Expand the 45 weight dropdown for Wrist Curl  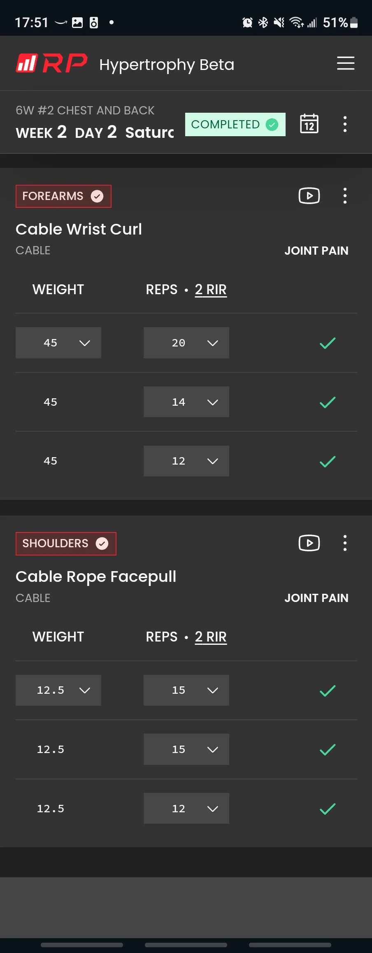pos(58,343)
